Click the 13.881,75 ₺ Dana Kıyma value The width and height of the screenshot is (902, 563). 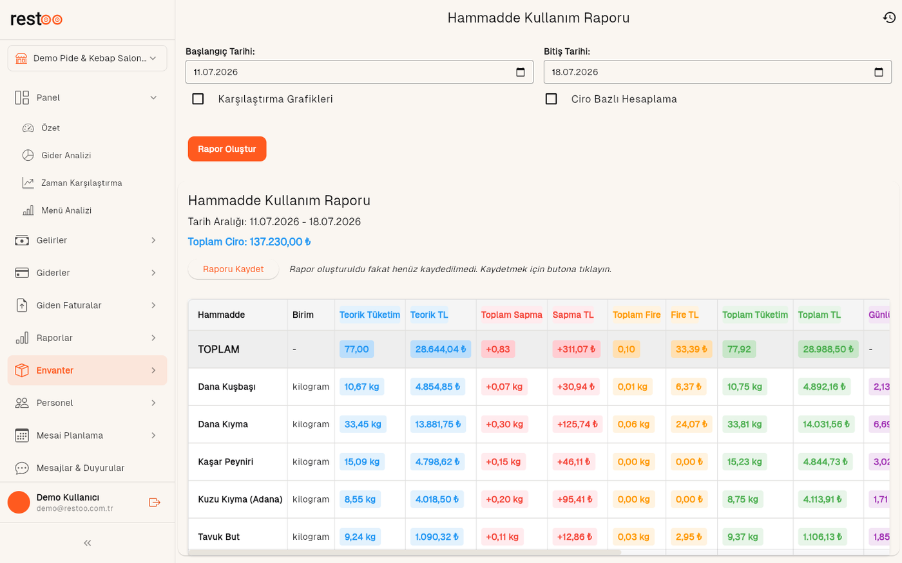[438, 424]
